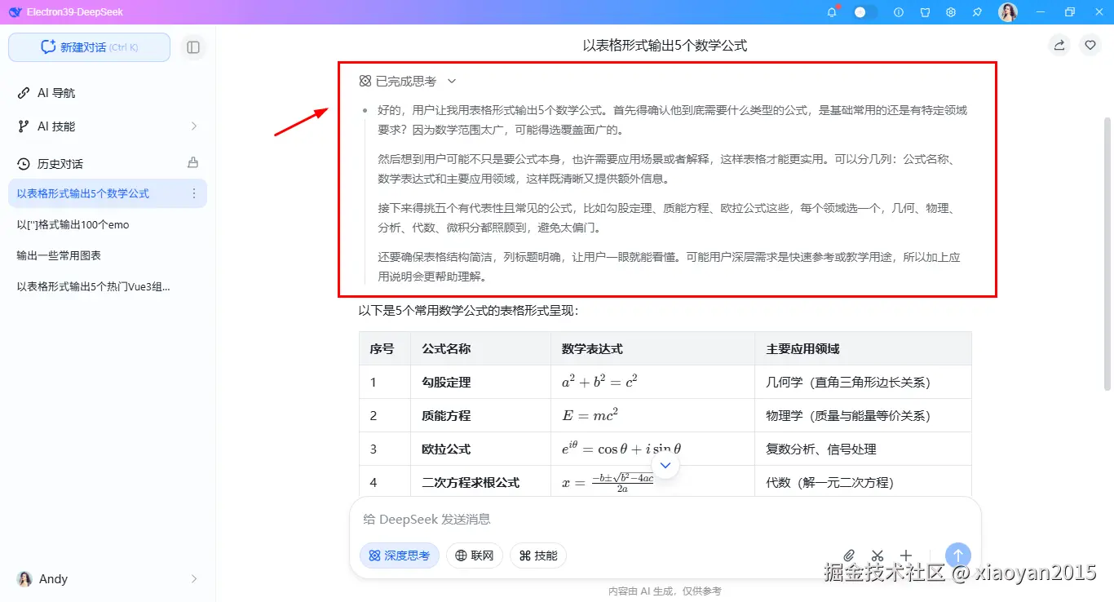The height and width of the screenshot is (602, 1114).
Task: Click the icon right of 历史对话 header
Action: [x=193, y=162]
